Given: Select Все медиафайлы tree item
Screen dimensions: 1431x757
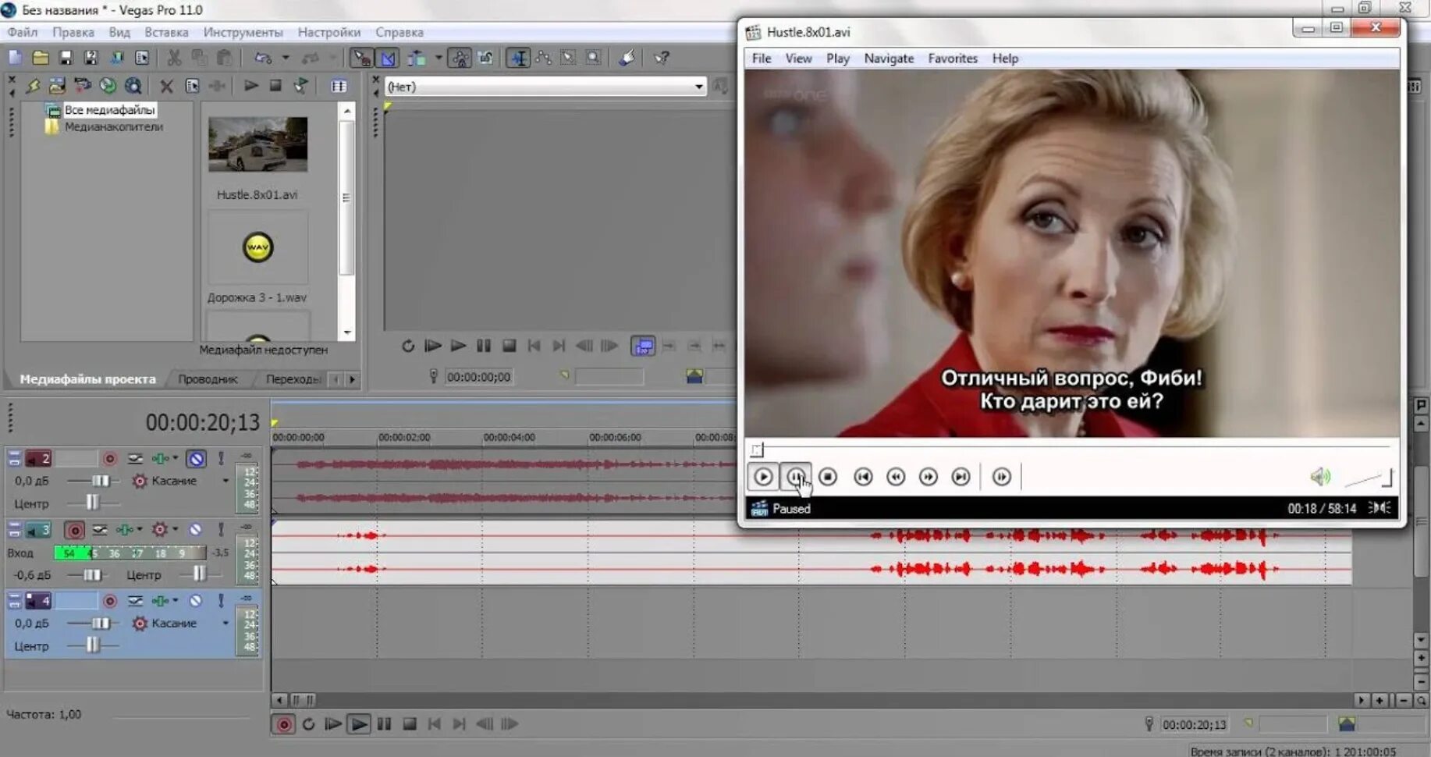Looking at the screenshot, I should point(109,110).
